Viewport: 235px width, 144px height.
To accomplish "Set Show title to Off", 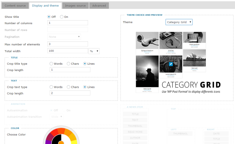I will tap(49, 17).
